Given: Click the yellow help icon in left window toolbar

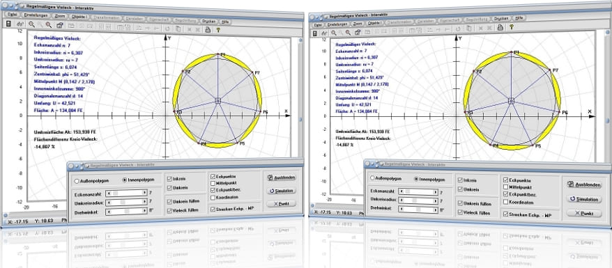Looking at the screenshot, I should tap(218, 29).
